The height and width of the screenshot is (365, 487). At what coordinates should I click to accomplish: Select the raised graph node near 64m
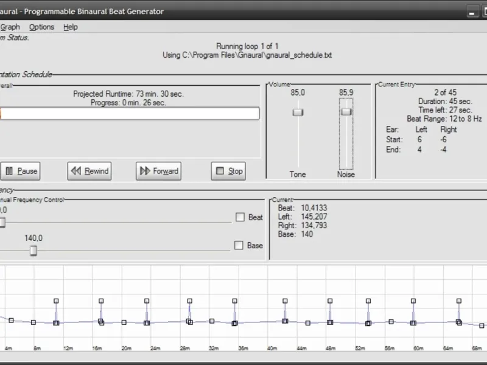(x=459, y=301)
